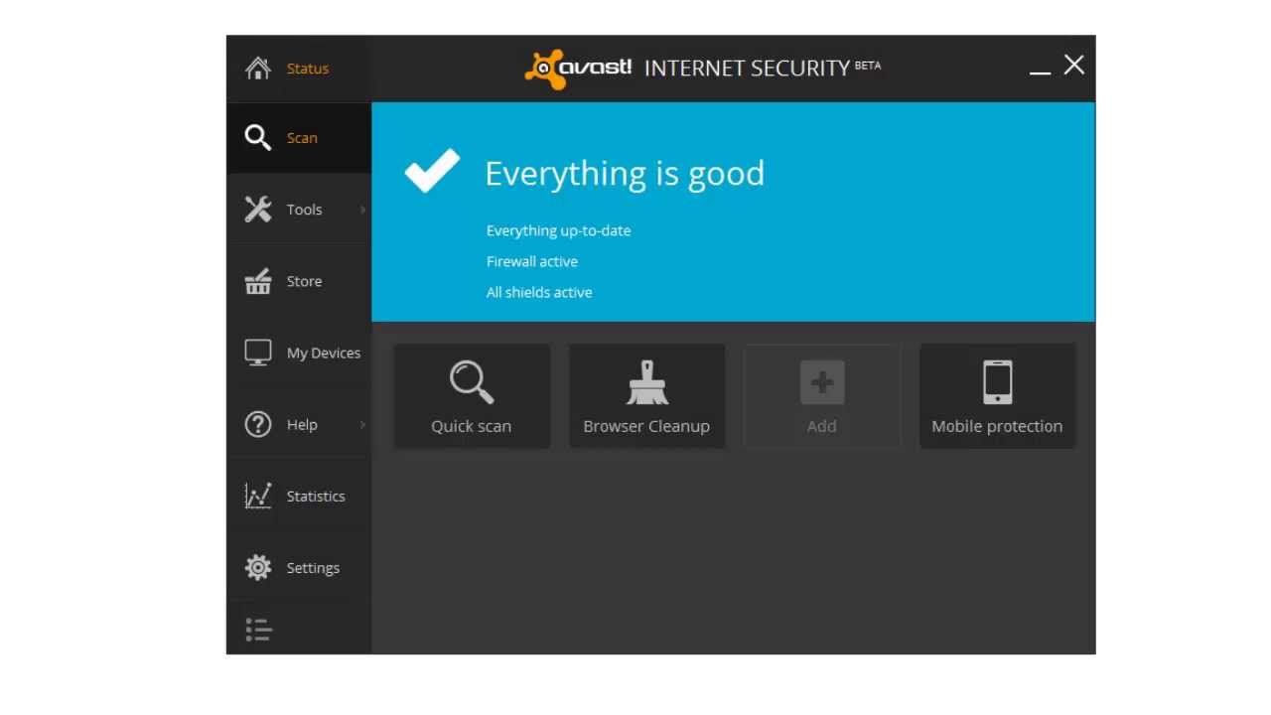This screenshot has height=715, width=1271.
Task: Click the orange avast! logo in the title bar
Action: [578, 69]
